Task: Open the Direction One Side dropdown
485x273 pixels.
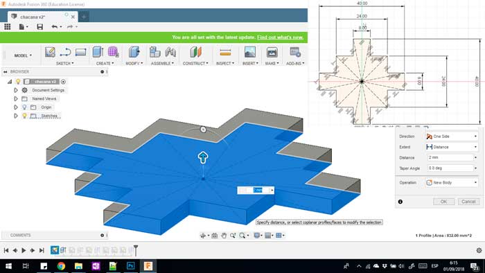Action: click(452, 136)
